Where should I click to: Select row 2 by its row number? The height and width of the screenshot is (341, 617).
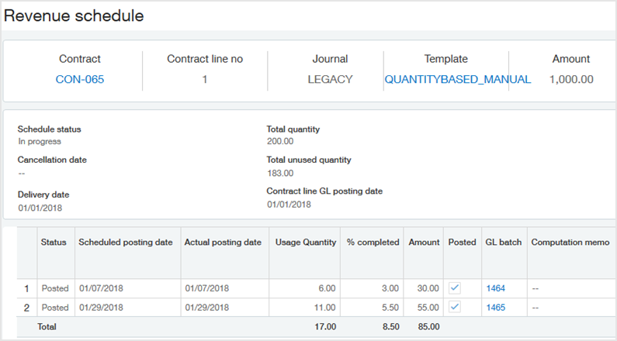[x=27, y=308]
